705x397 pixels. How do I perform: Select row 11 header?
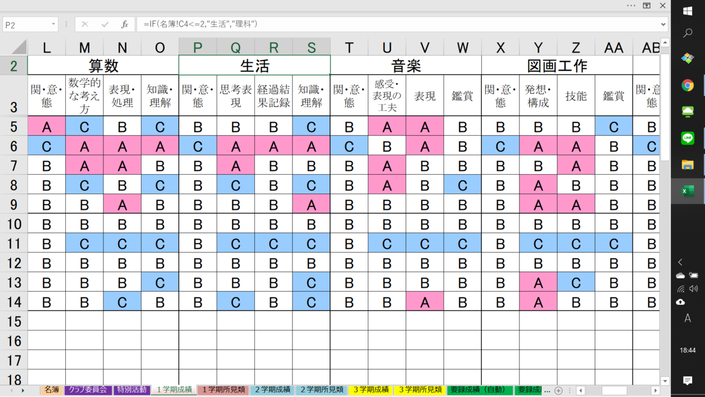click(x=14, y=244)
